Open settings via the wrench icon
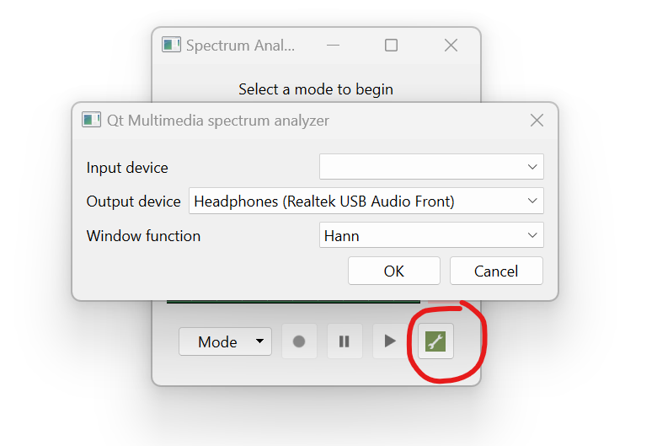This screenshot has height=446, width=657. (x=435, y=341)
